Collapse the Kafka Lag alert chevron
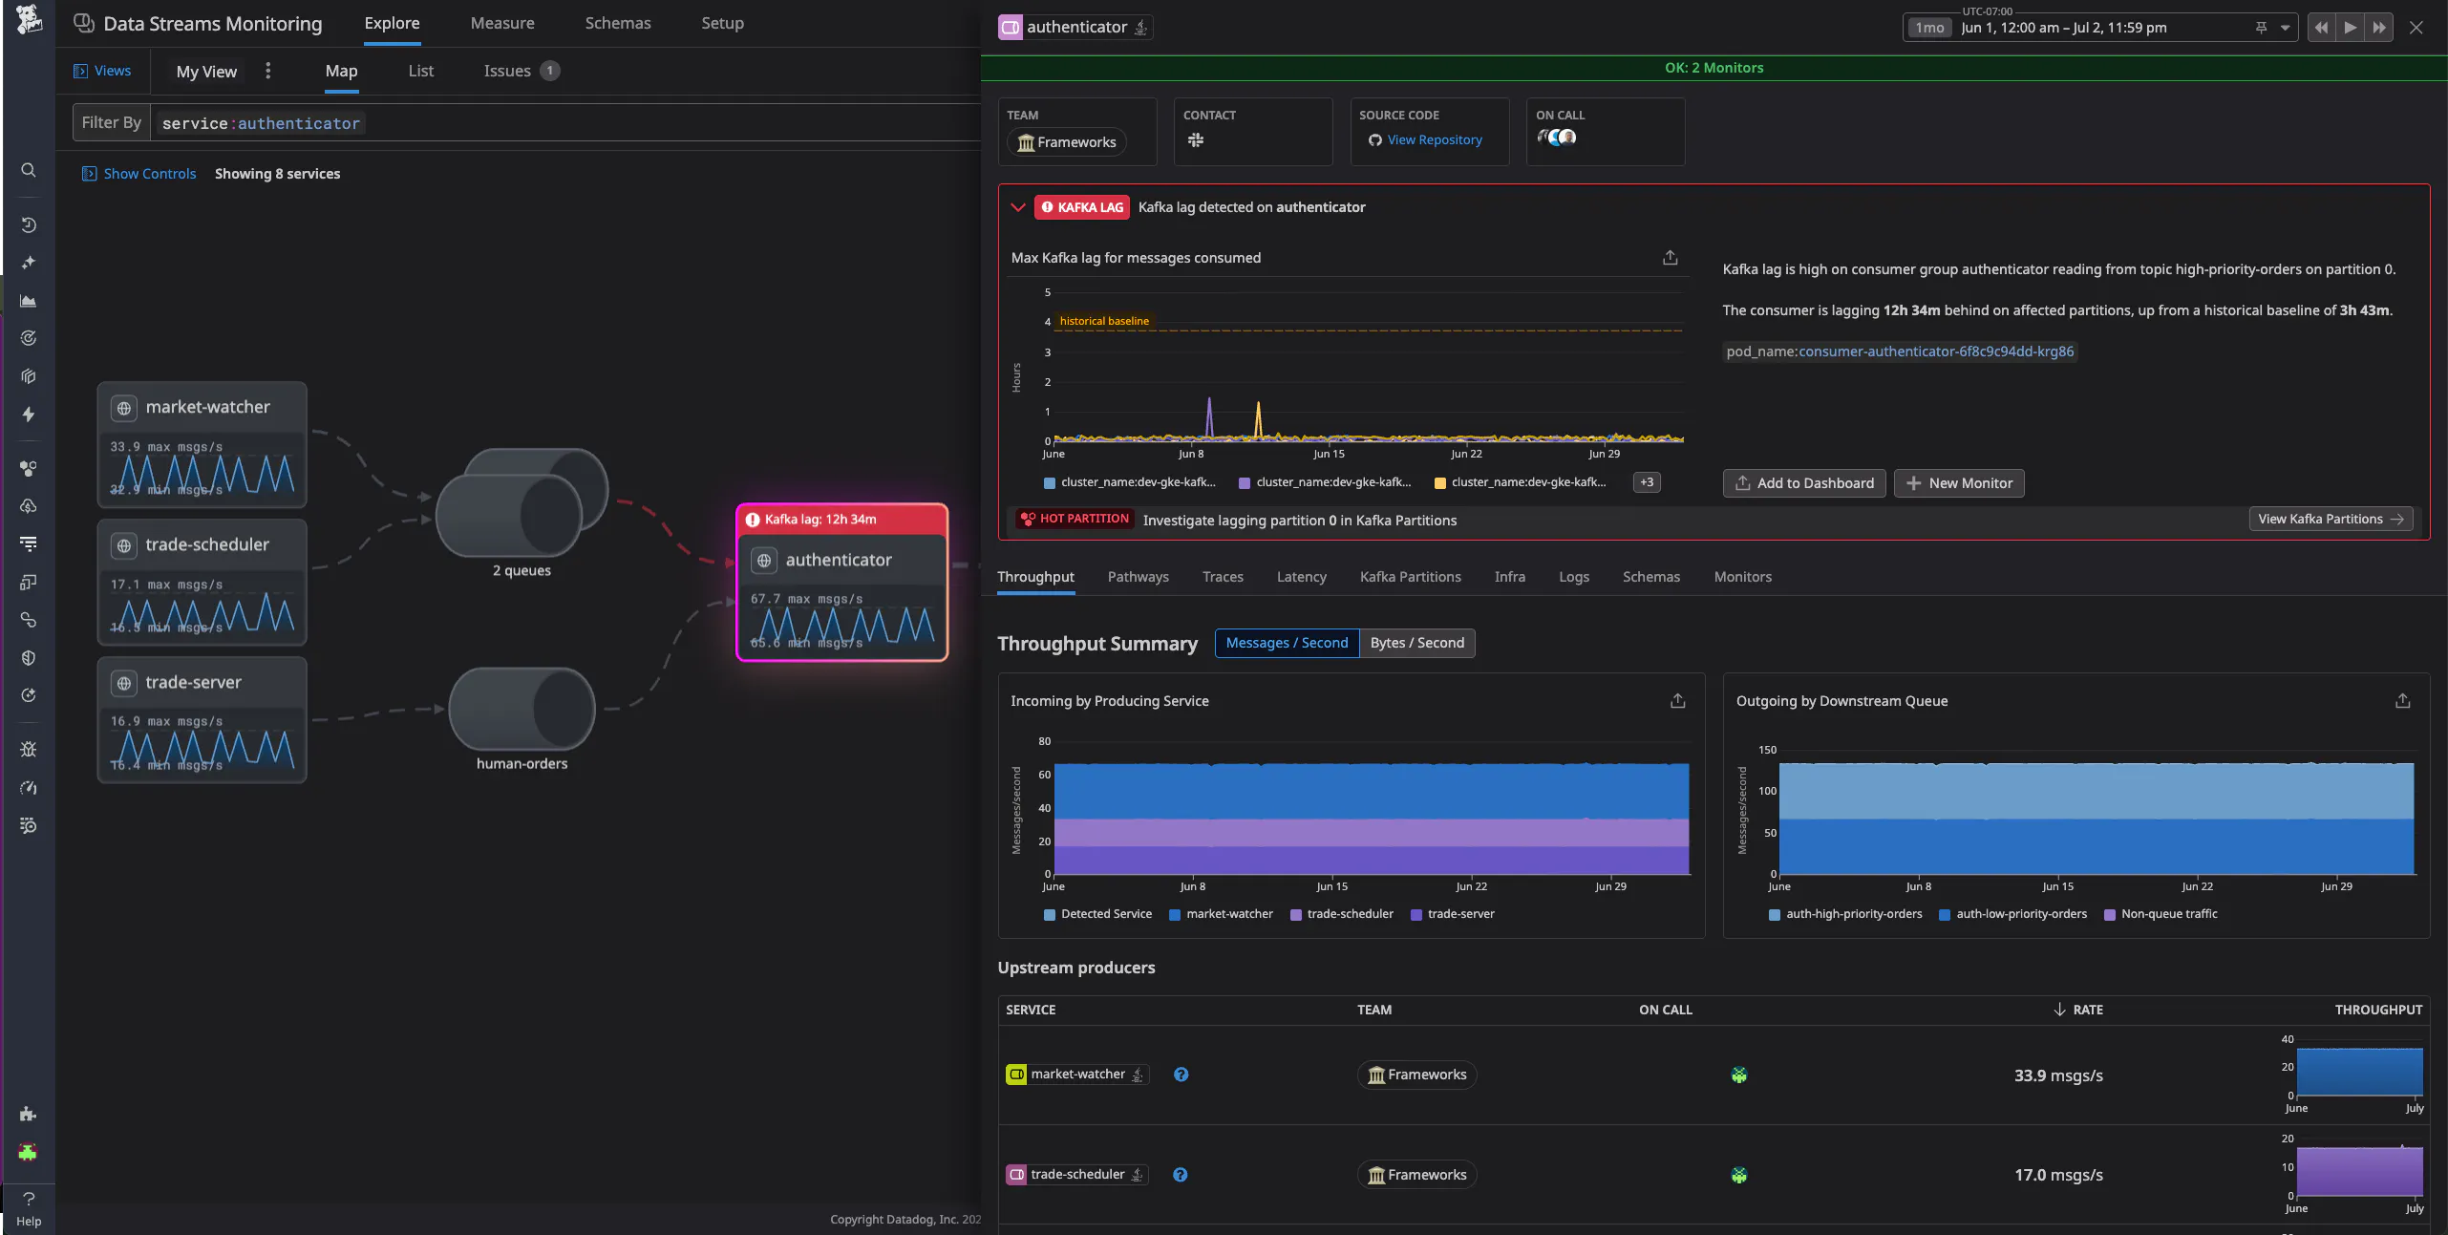Image resolution: width=2448 pixels, height=1235 pixels. pyautogui.click(x=1018, y=207)
